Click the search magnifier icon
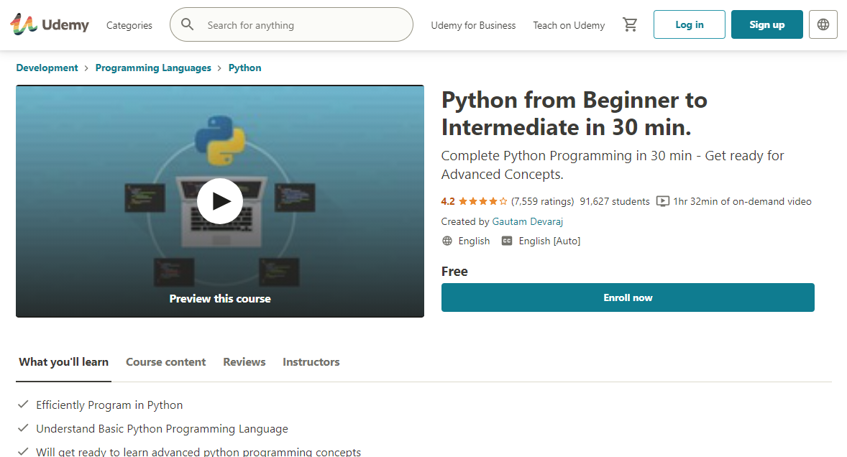847x457 pixels. [x=188, y=25]
